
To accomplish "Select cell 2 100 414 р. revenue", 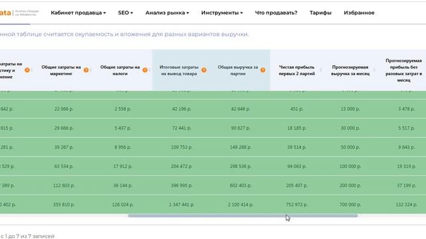I will pyautogui.click(x=240, y=204).
